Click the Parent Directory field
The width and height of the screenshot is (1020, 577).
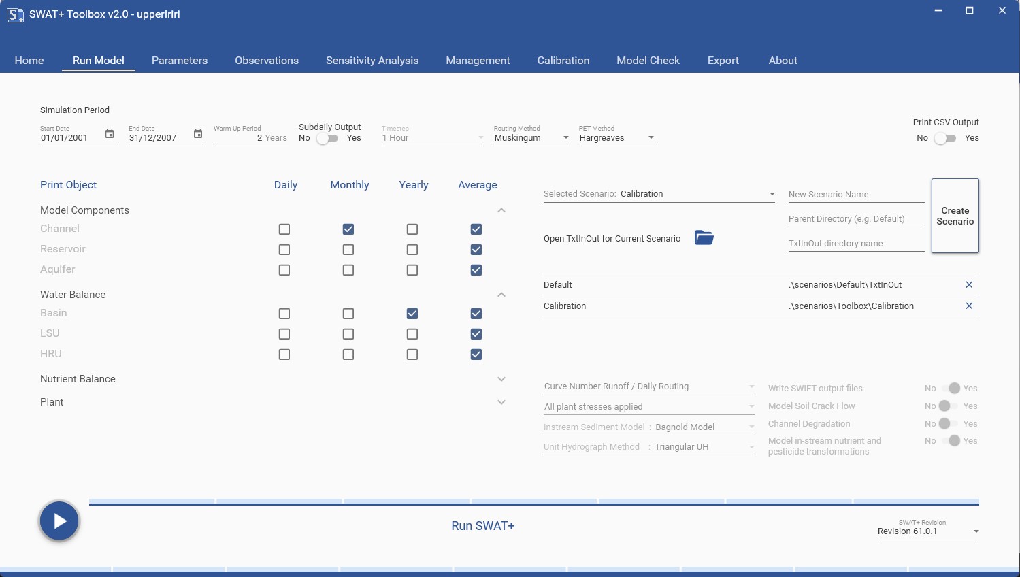tap(857, 219)
